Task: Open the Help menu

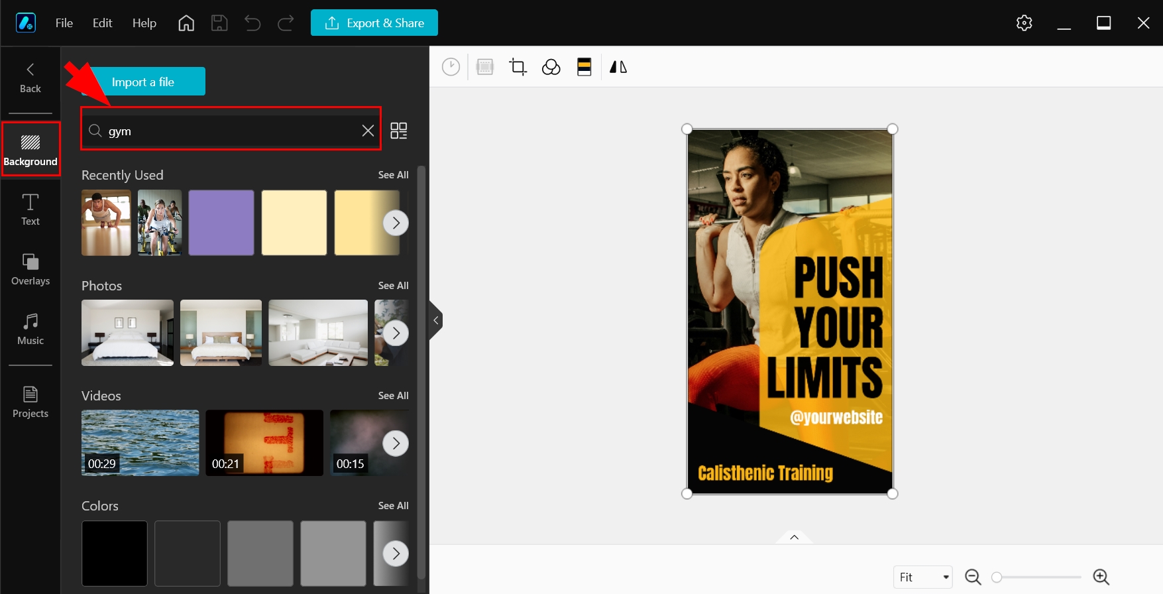Action: click(x=144, y=23)
